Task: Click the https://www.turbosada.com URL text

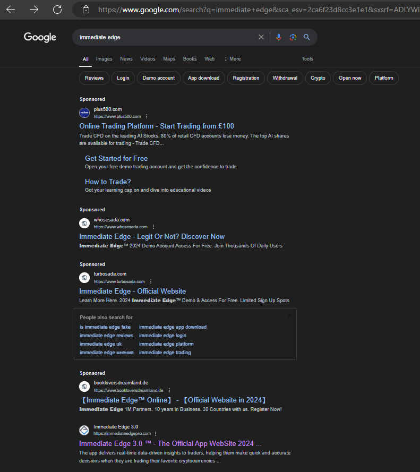Action: pyautogui.click(x=119, y=281)
